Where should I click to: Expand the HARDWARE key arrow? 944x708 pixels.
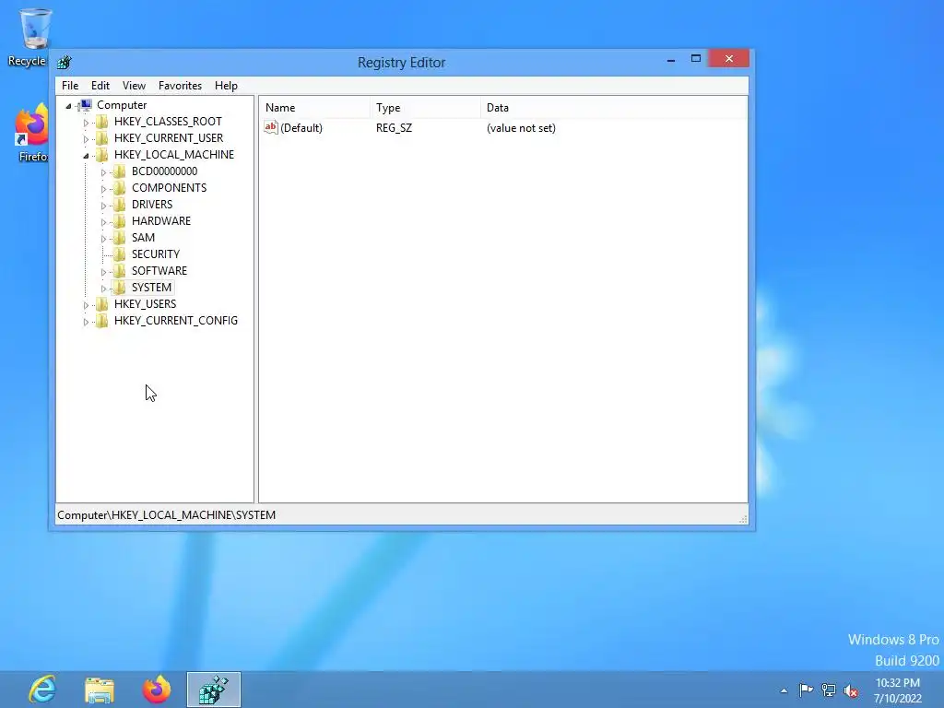point(103,222)
